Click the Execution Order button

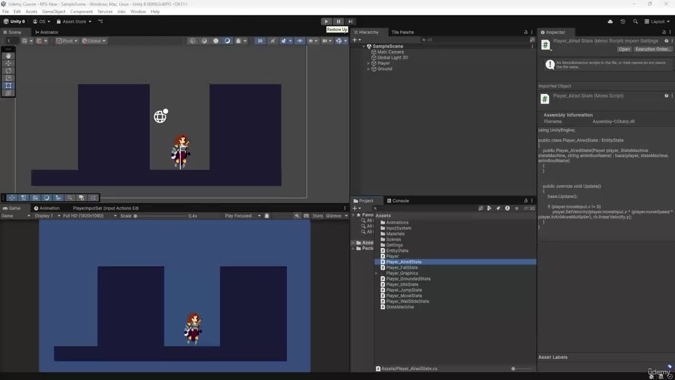point(653,49)
